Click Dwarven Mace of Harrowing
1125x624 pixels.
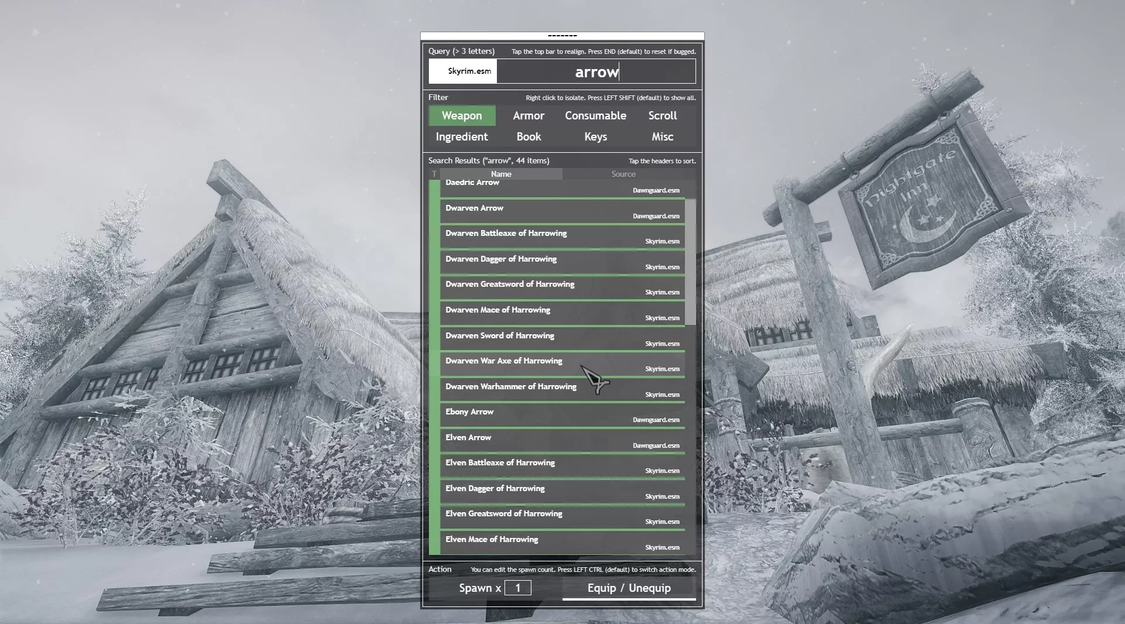pyautogui.click(x=562, y=314)
